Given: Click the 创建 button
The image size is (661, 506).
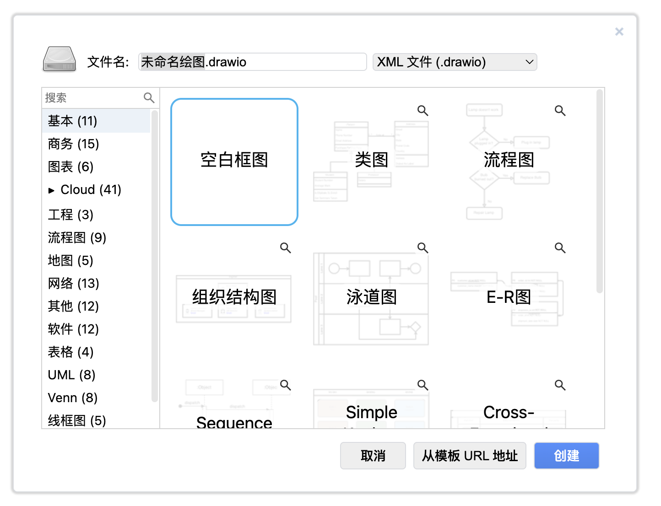Looking at the screenshot, I should click(x=566, y=455).
